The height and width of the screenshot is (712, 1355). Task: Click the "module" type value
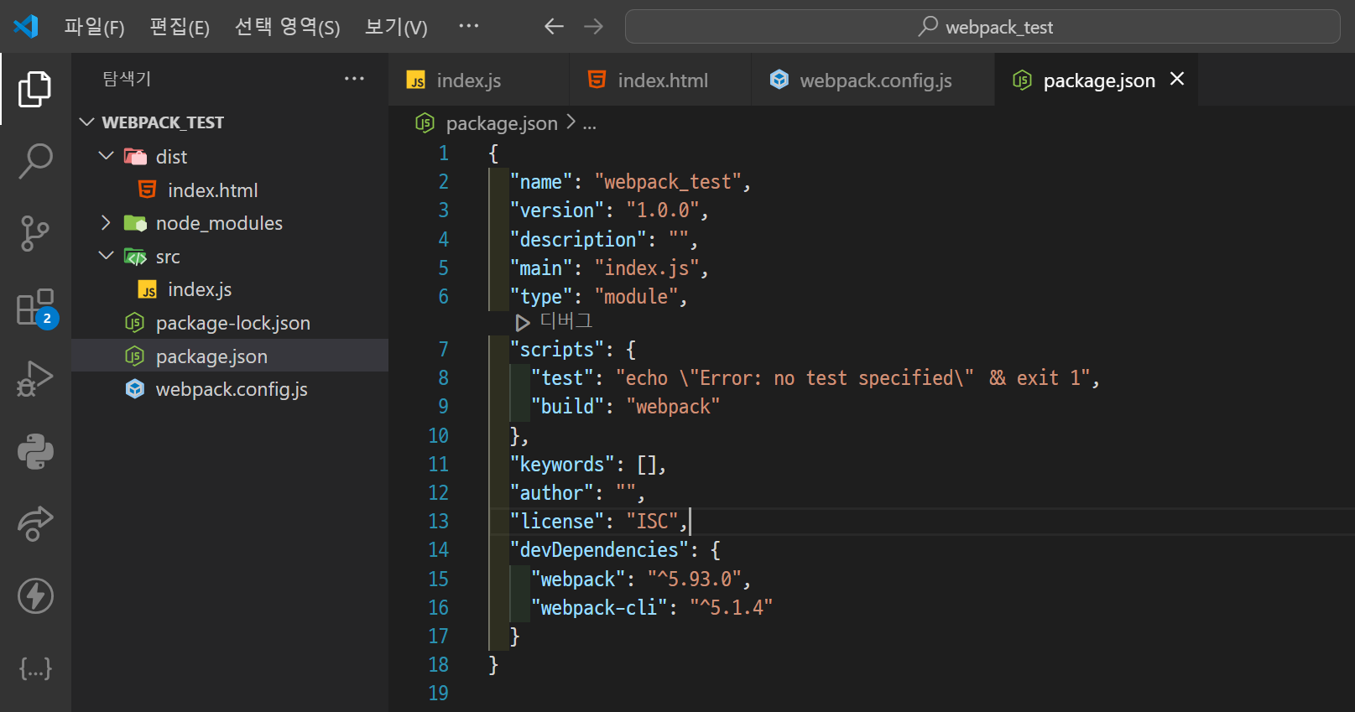click(636, 297)
